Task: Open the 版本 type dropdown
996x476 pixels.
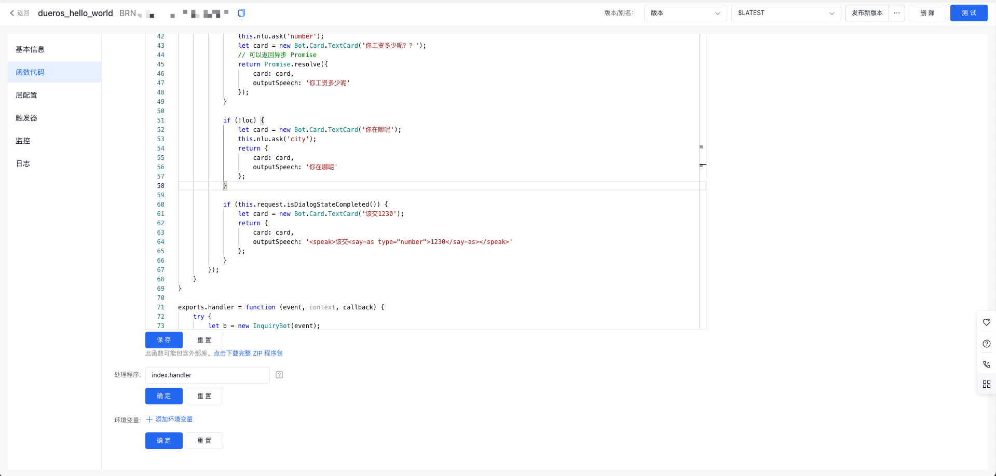Action: click(x=685, y=13)
